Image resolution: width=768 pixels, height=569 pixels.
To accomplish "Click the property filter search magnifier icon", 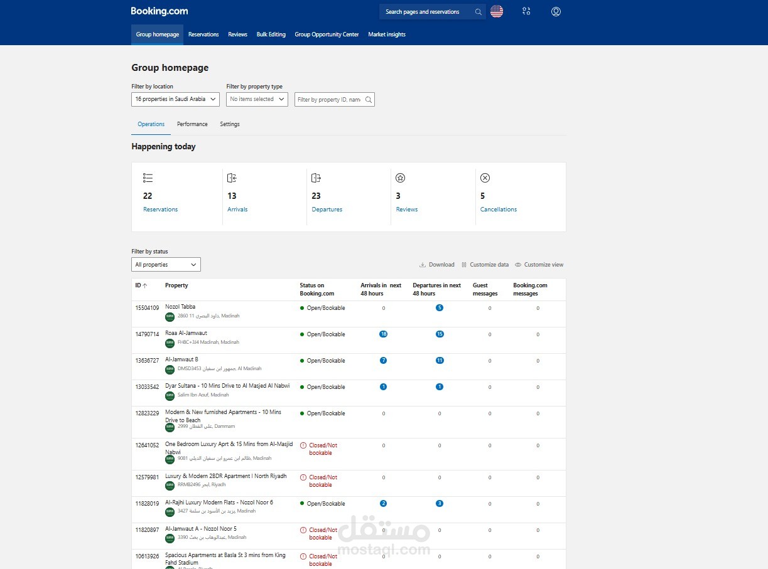I will [x=369, y=100].
